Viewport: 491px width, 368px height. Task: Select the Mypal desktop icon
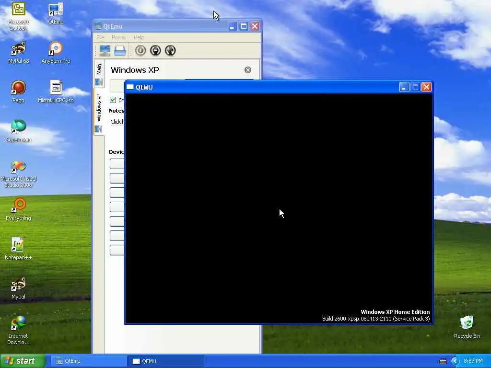pos(18,288)
